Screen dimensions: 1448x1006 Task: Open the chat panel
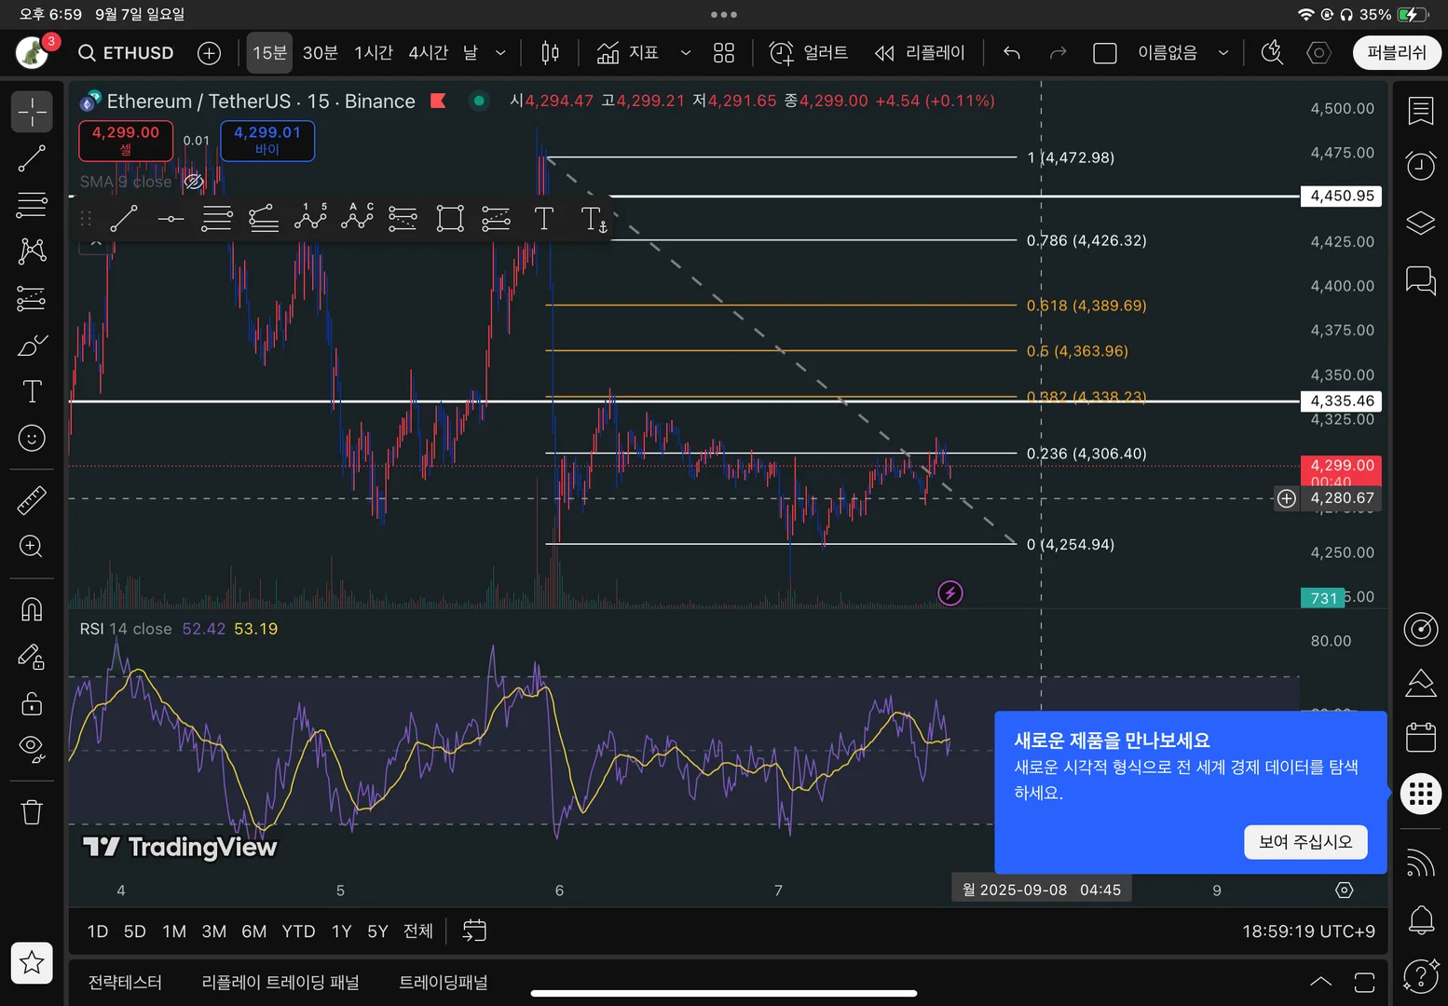point(1421,279)
